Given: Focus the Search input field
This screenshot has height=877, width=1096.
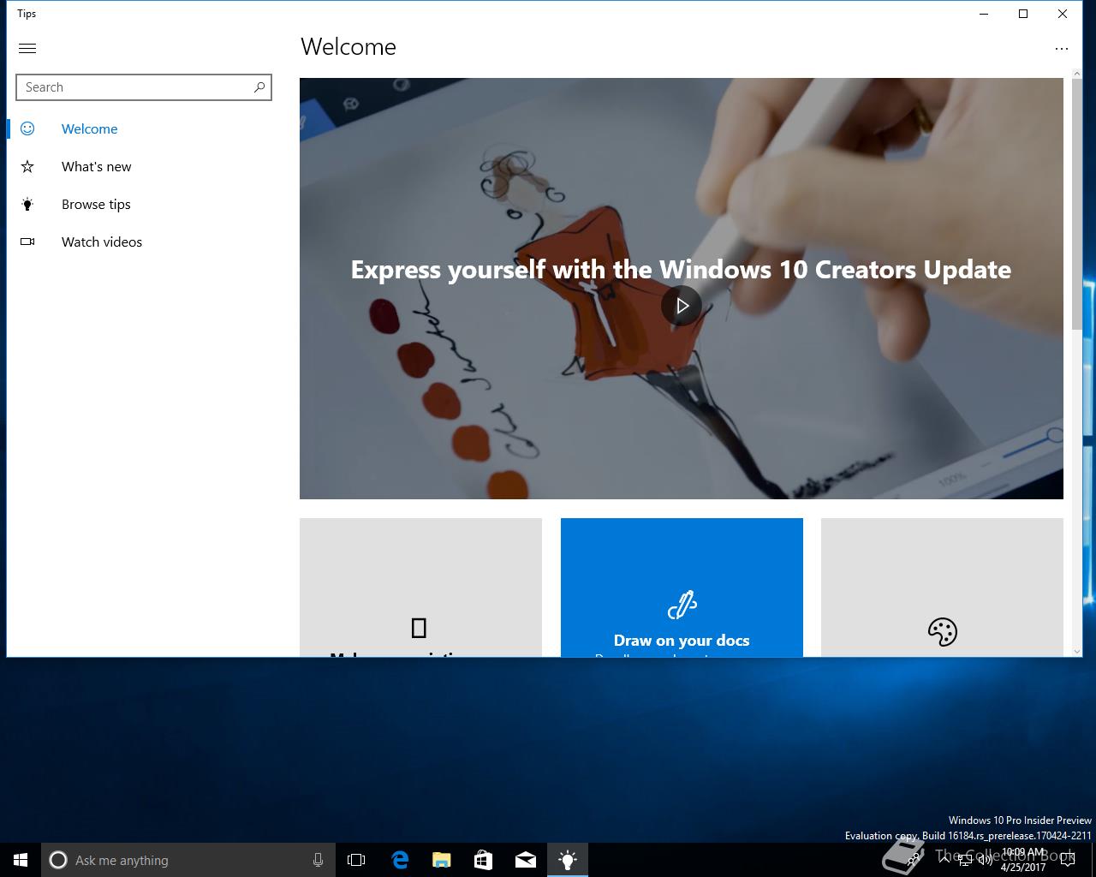Looking at the screenshot, I should 144,87.
